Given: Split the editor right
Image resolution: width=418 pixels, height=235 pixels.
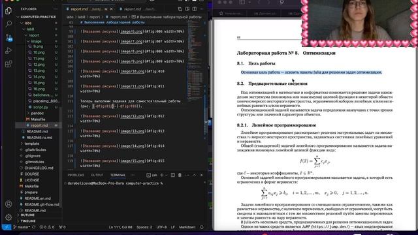Looking at the screenshot, I should [x=195, y=9].
